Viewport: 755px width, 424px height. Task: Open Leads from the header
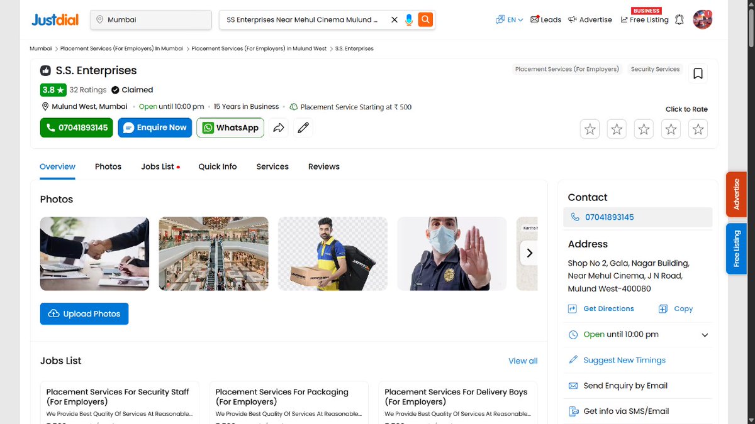[545, 19]
